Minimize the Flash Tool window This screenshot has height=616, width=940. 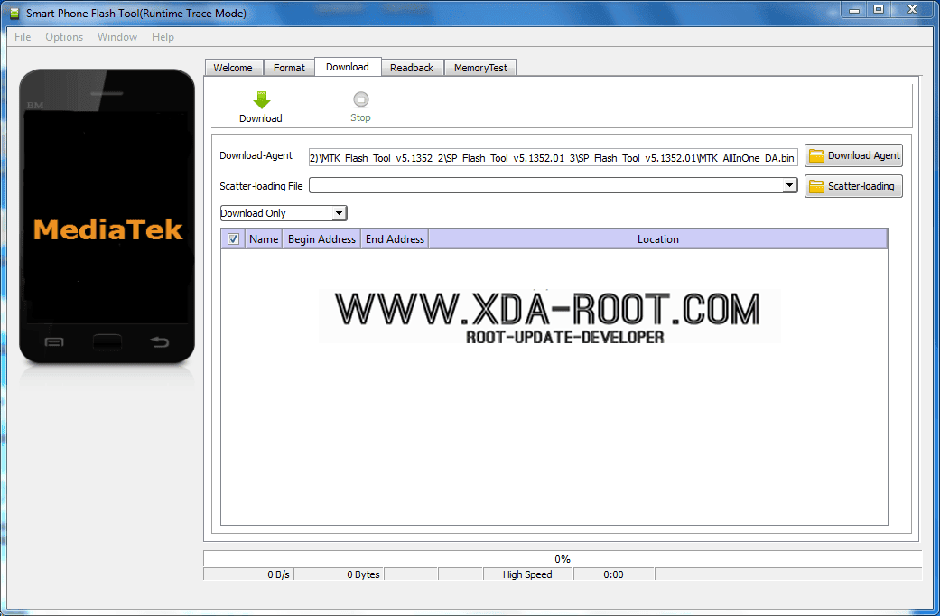pos(854,10)
